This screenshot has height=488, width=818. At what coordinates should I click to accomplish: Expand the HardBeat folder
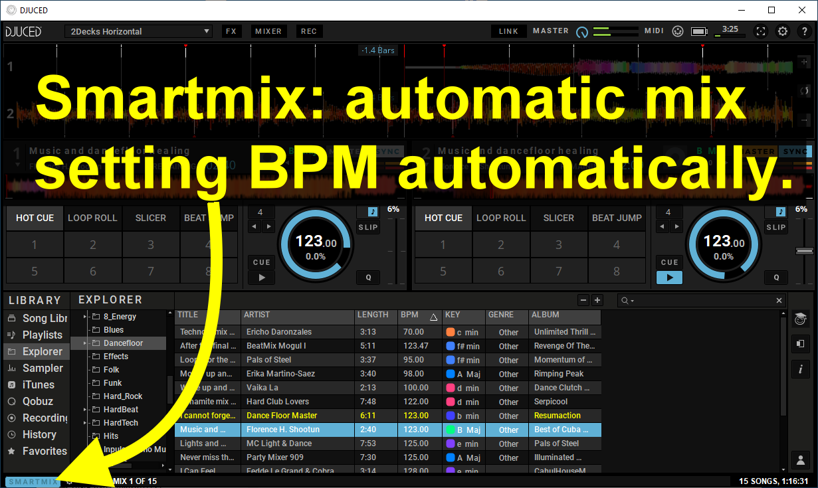[85, 410]
